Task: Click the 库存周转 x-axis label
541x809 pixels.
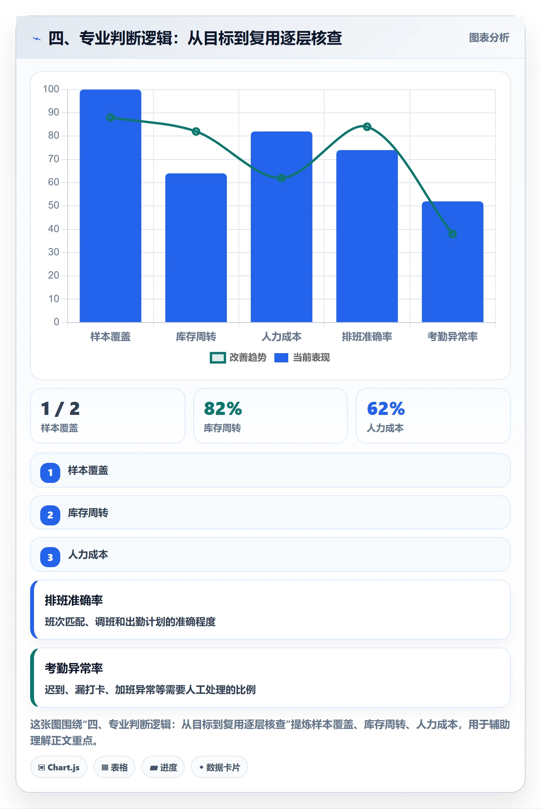Action: click(196, 337)
